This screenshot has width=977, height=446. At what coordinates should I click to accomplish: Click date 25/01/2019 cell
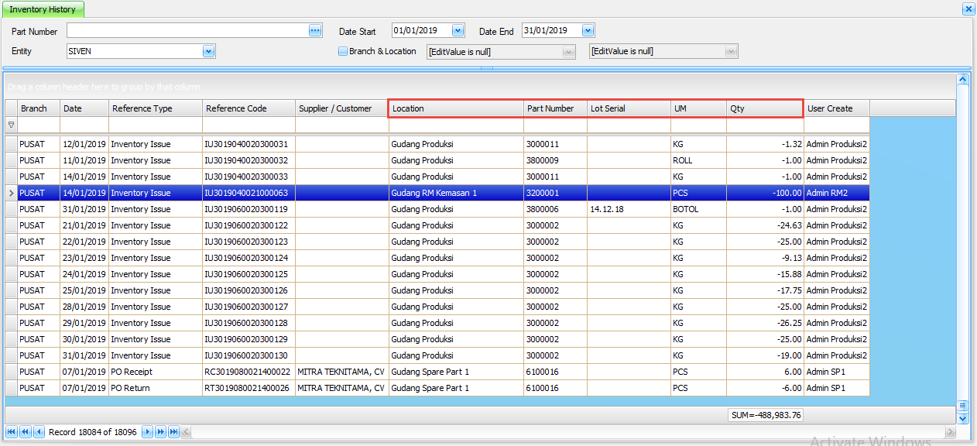(x=84, y=290)
